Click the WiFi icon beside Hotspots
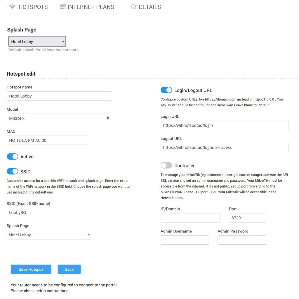Screen dimensions: 299x299 click(x=12, y=7)
